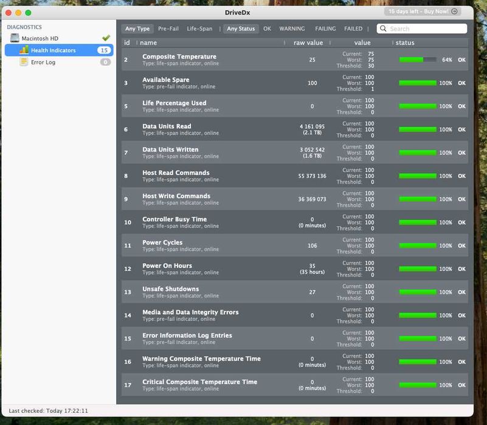Viewport: 487px width, 425px height.
Task: Click raw value 3 052 542 (1.6 TB)
Action: point(312,153)
